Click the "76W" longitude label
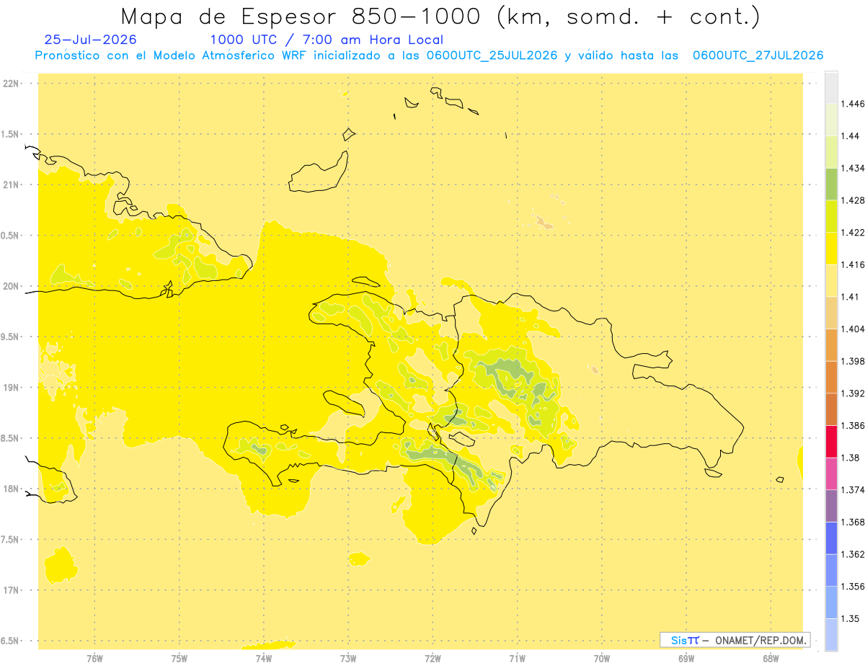The height and width of the screenshot is (668, 865). coord(94,657)
